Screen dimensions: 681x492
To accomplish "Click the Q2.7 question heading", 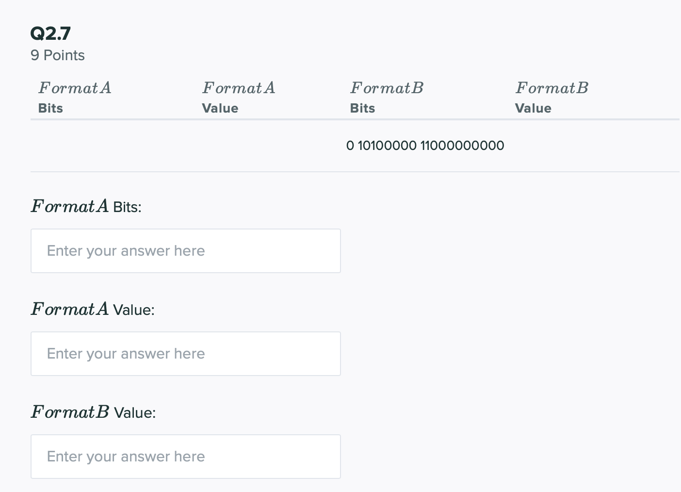I will click(x=50, y=33).
